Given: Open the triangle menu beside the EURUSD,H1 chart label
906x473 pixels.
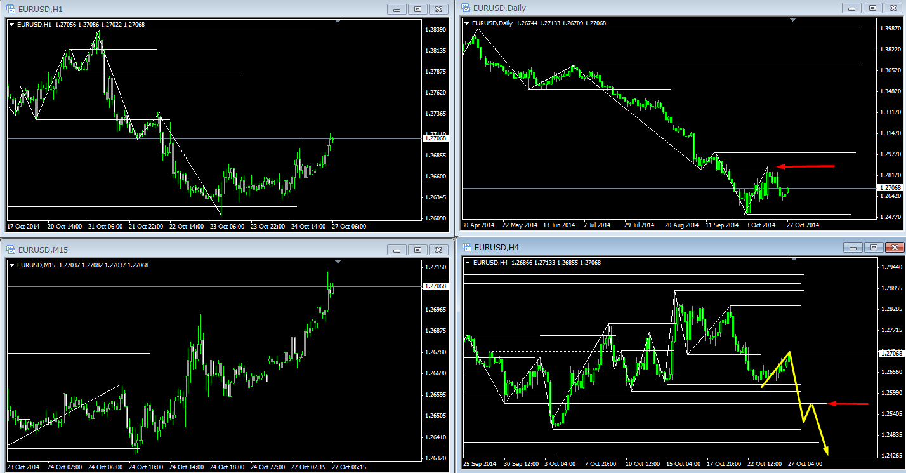Looking at the screenshot, I should point(12,25).
